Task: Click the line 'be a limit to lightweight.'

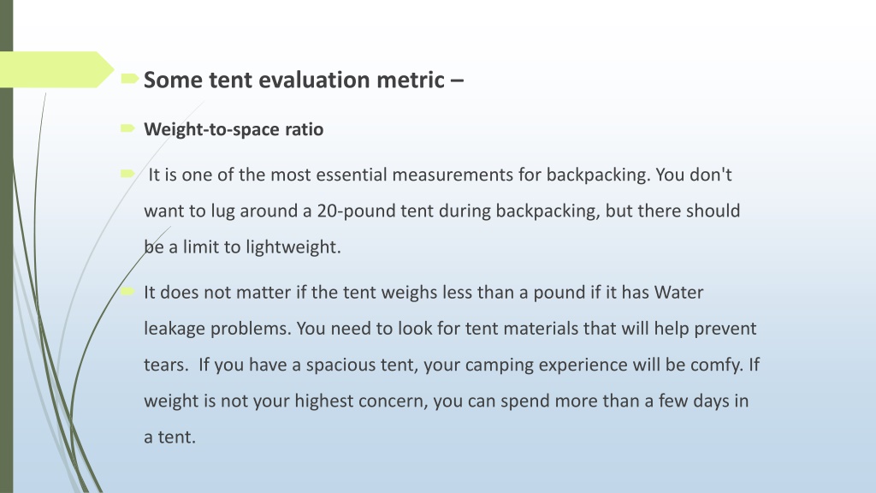Action: click(x=242, y=247)
